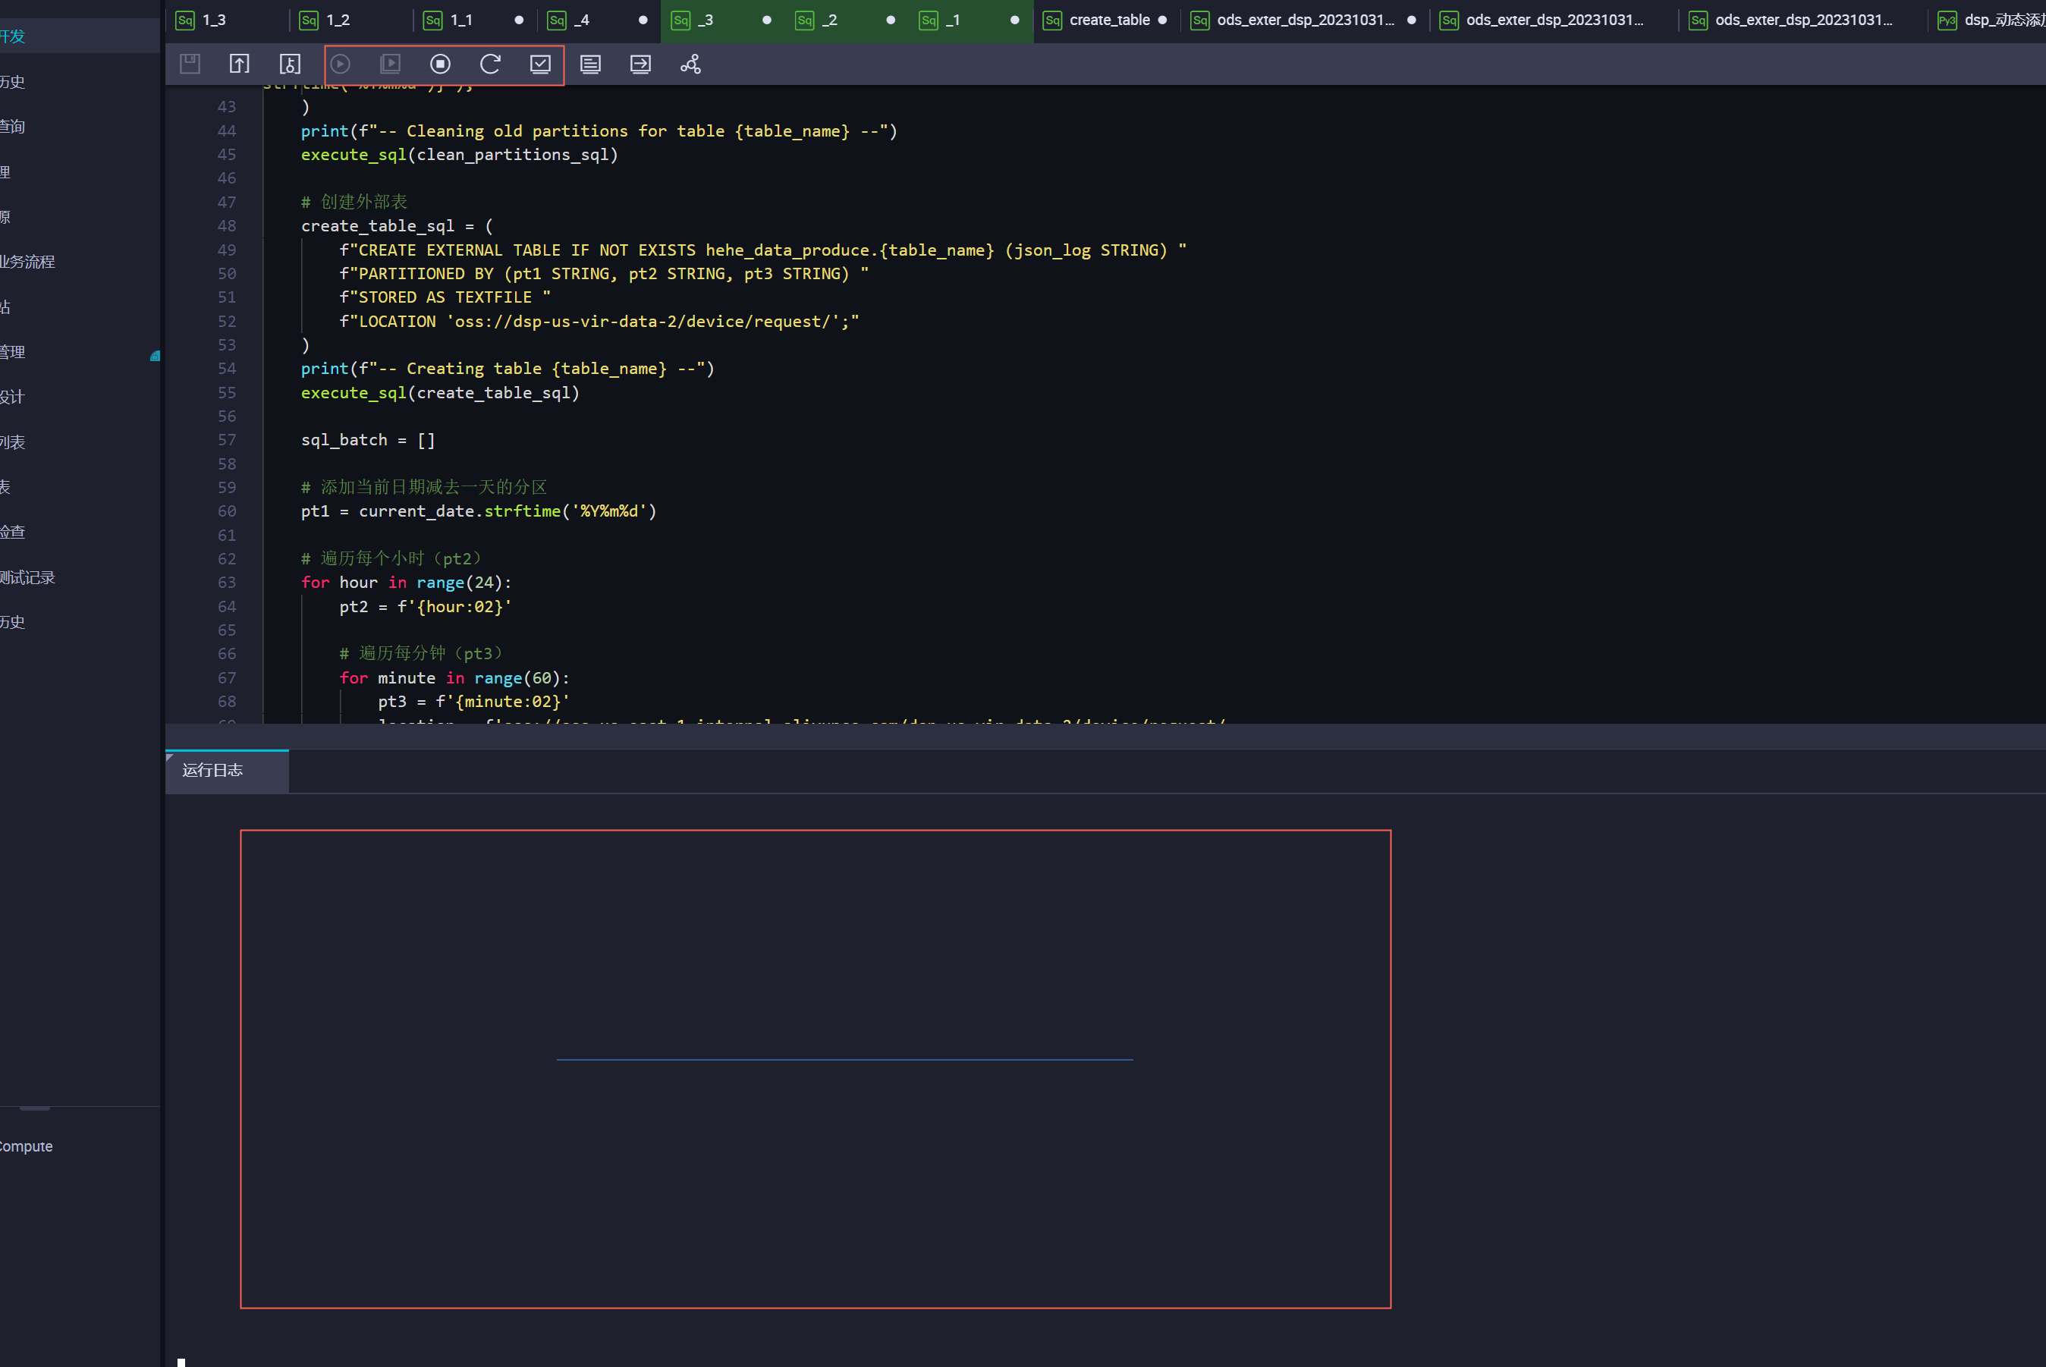Click the Run play-circle toolbar icon
2046x1367 pixels.
click(x=340, y=64)
